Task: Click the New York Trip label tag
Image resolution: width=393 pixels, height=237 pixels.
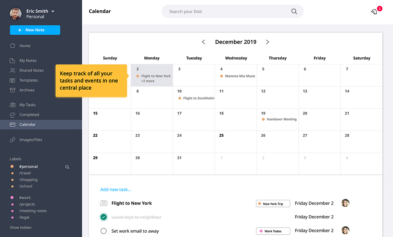Action: pos(273,204)
